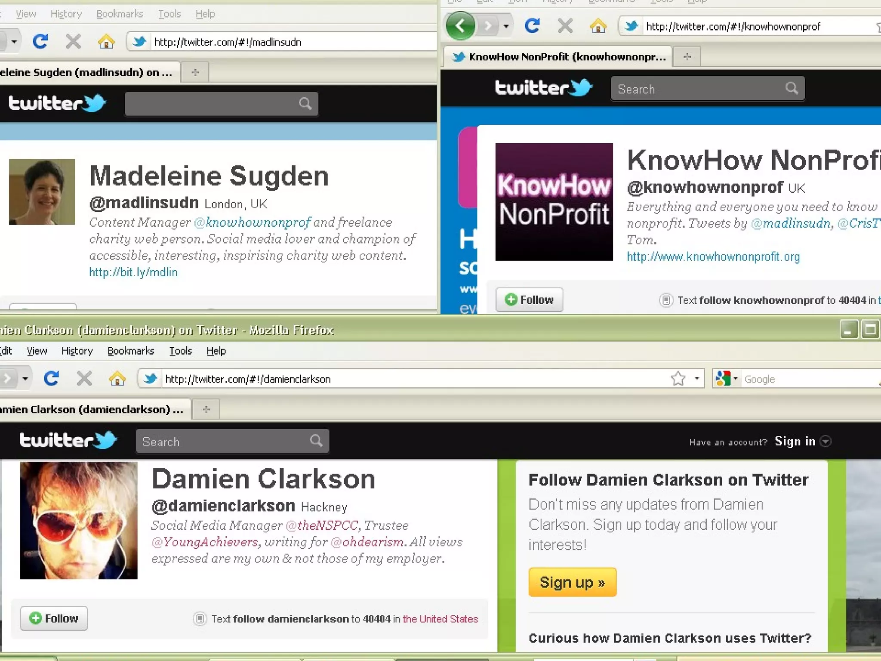Open Google search engine dropdown
This screenshot has height=661, width=881.
(x=735, y=379)
